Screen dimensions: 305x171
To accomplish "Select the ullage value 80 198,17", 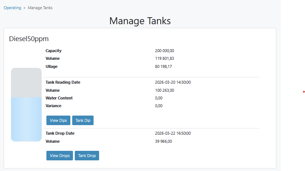I will point(164,66).
